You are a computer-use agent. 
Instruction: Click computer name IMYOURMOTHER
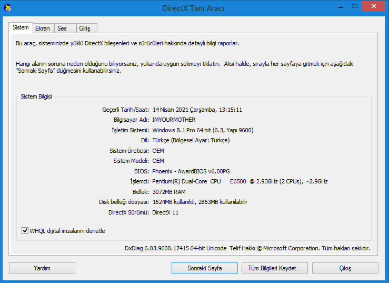pyautogui.click(x=174, y=120)
